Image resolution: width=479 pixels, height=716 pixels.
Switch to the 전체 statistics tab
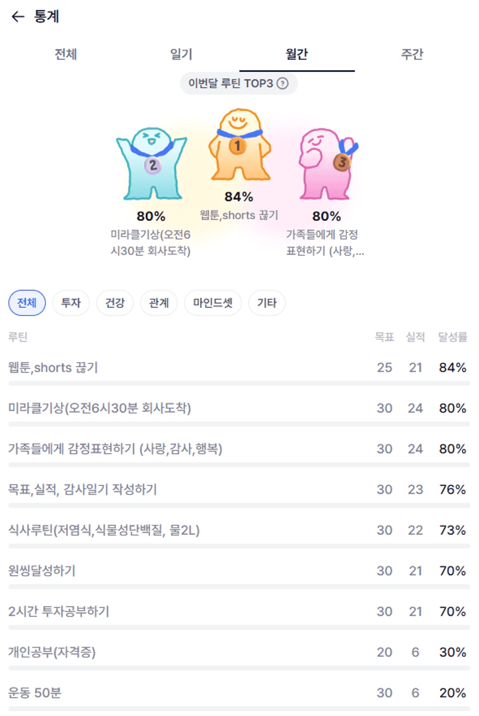(66, 54)
